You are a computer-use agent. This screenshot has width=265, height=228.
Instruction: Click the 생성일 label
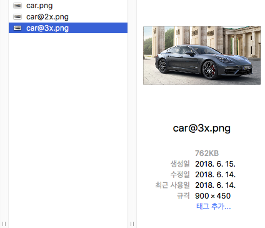(180, 164)
